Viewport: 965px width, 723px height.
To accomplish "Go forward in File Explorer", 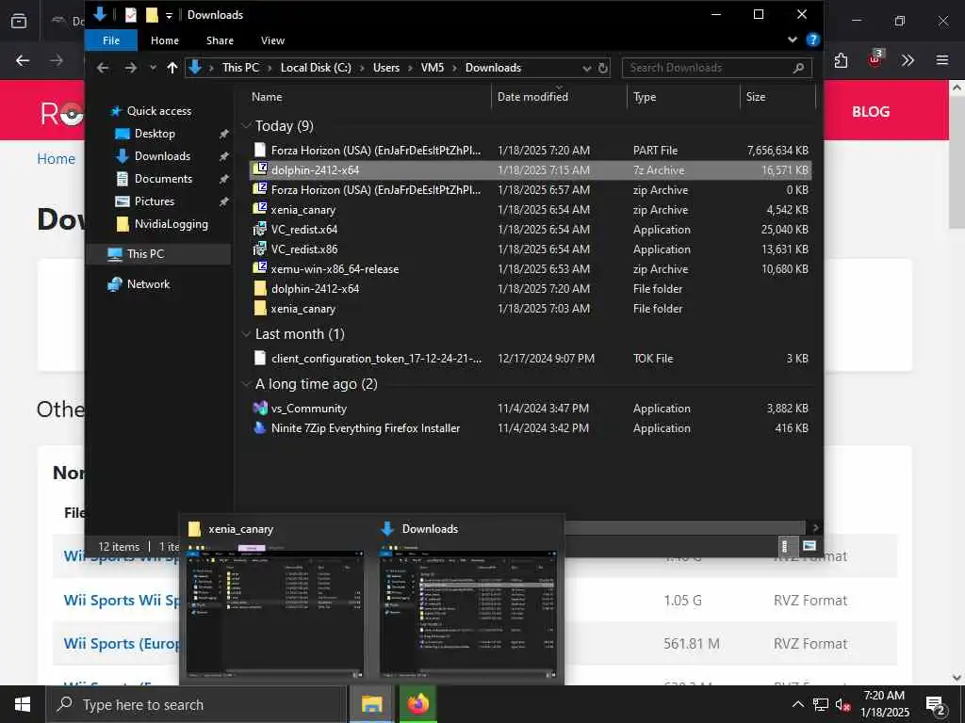I will 130,68.
